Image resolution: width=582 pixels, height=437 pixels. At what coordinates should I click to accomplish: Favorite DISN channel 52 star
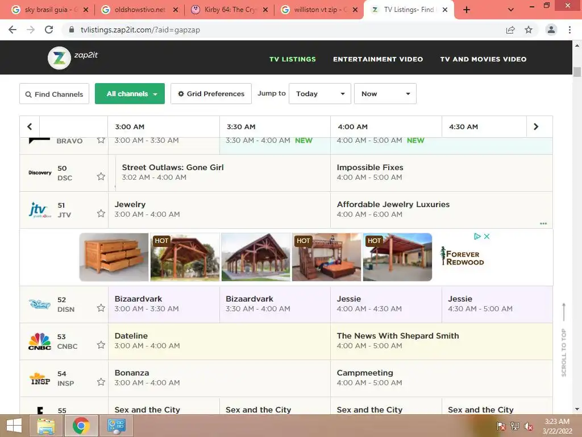tap(101, 308)
